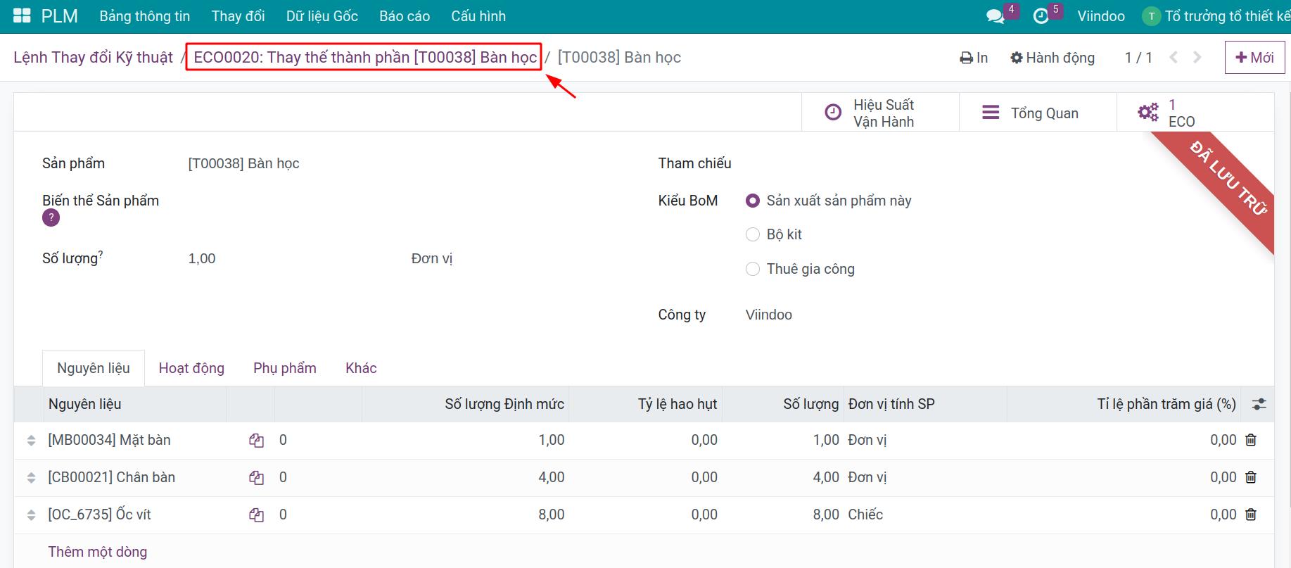Click the Sản phẩm field [T00038] Bàn học

pyautogui.click(x=243, y=163)
